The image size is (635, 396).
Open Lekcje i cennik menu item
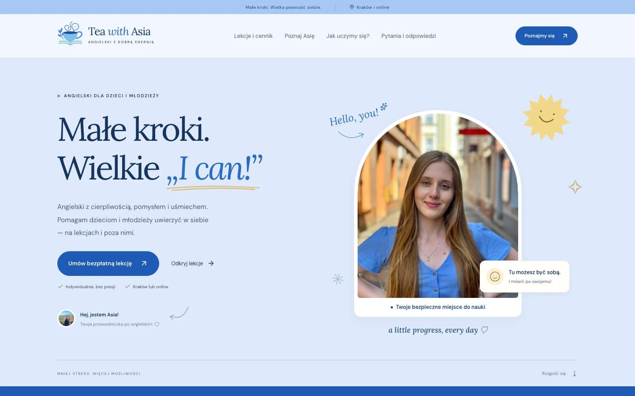[254, 36]
